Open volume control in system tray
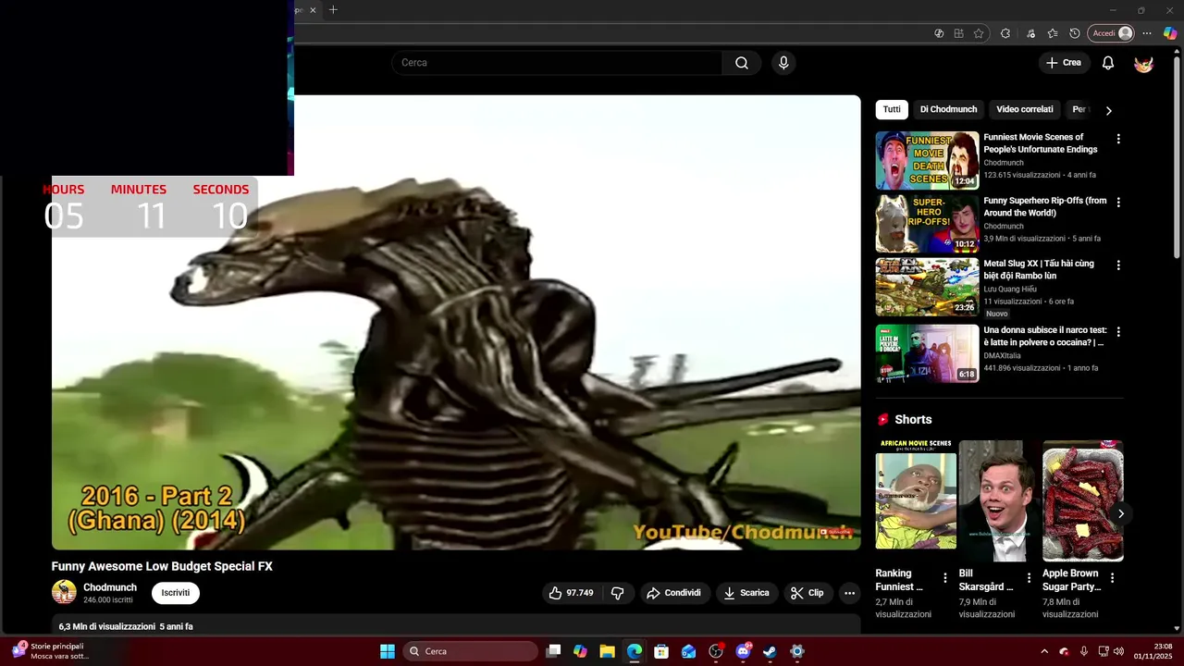This screenshot has width=1184, height=666. click(1118, 651)
